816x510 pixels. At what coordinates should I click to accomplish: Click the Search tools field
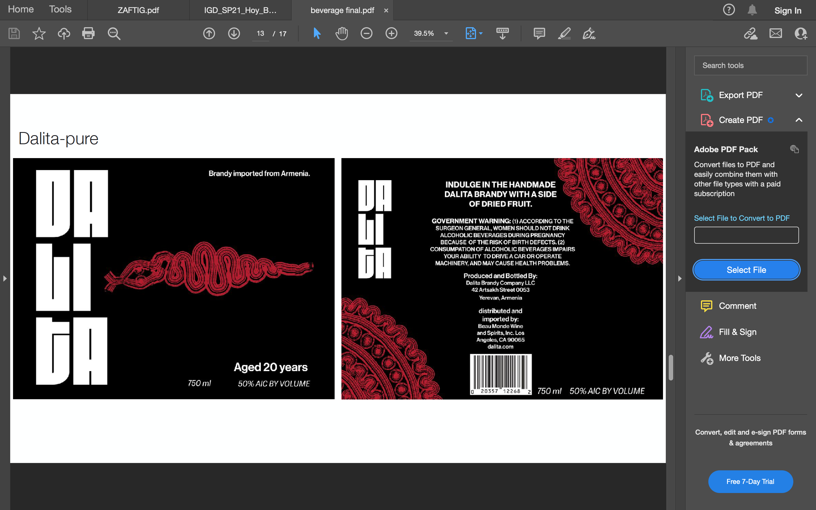(750, 65)
